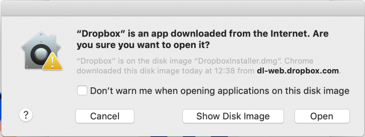Click the word "Chrome" in the description
Viewport: 365px width, 137px height.
[299, 61]
